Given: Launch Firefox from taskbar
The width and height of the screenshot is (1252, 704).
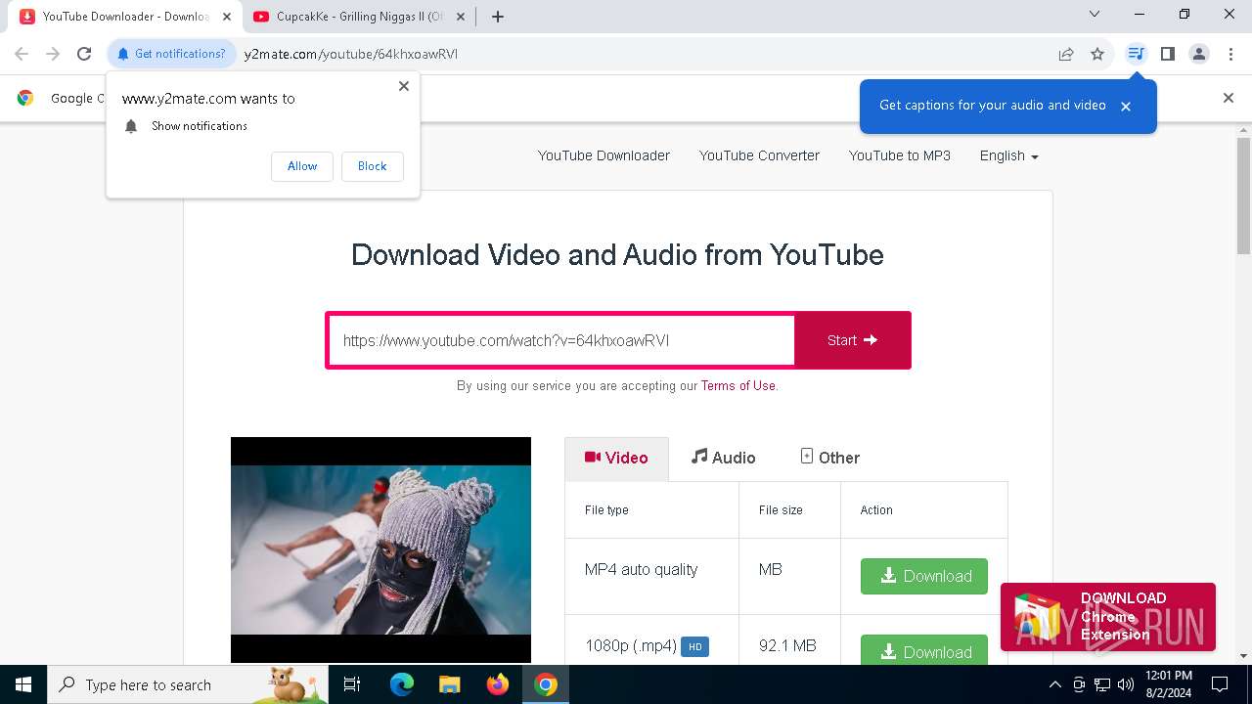Looking at the screenshot, I should tap(498, 684).
